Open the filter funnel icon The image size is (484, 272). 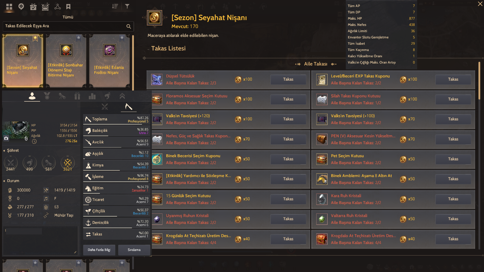click(x=127, y=6)
